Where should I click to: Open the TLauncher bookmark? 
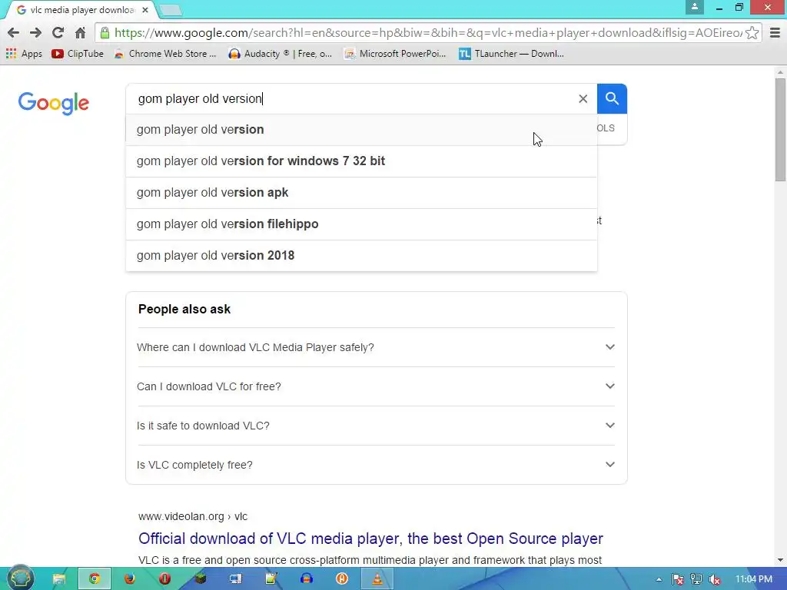click(x=511, y=54)
